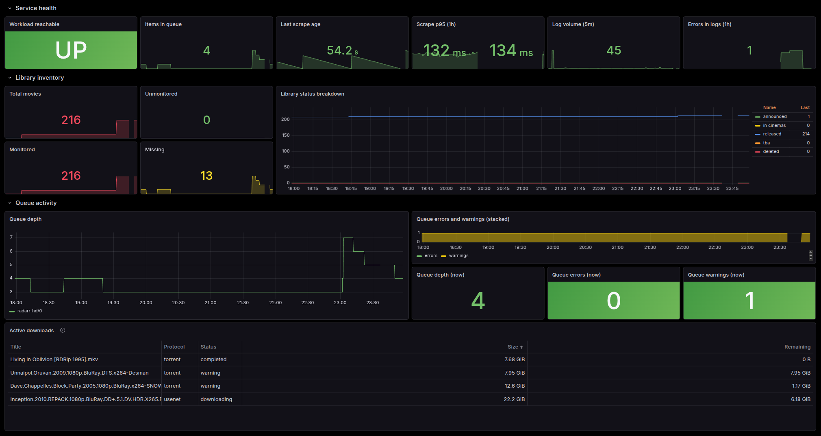
Task: Open the Queue depth graph panel title
Action: [x=25, y=219]
